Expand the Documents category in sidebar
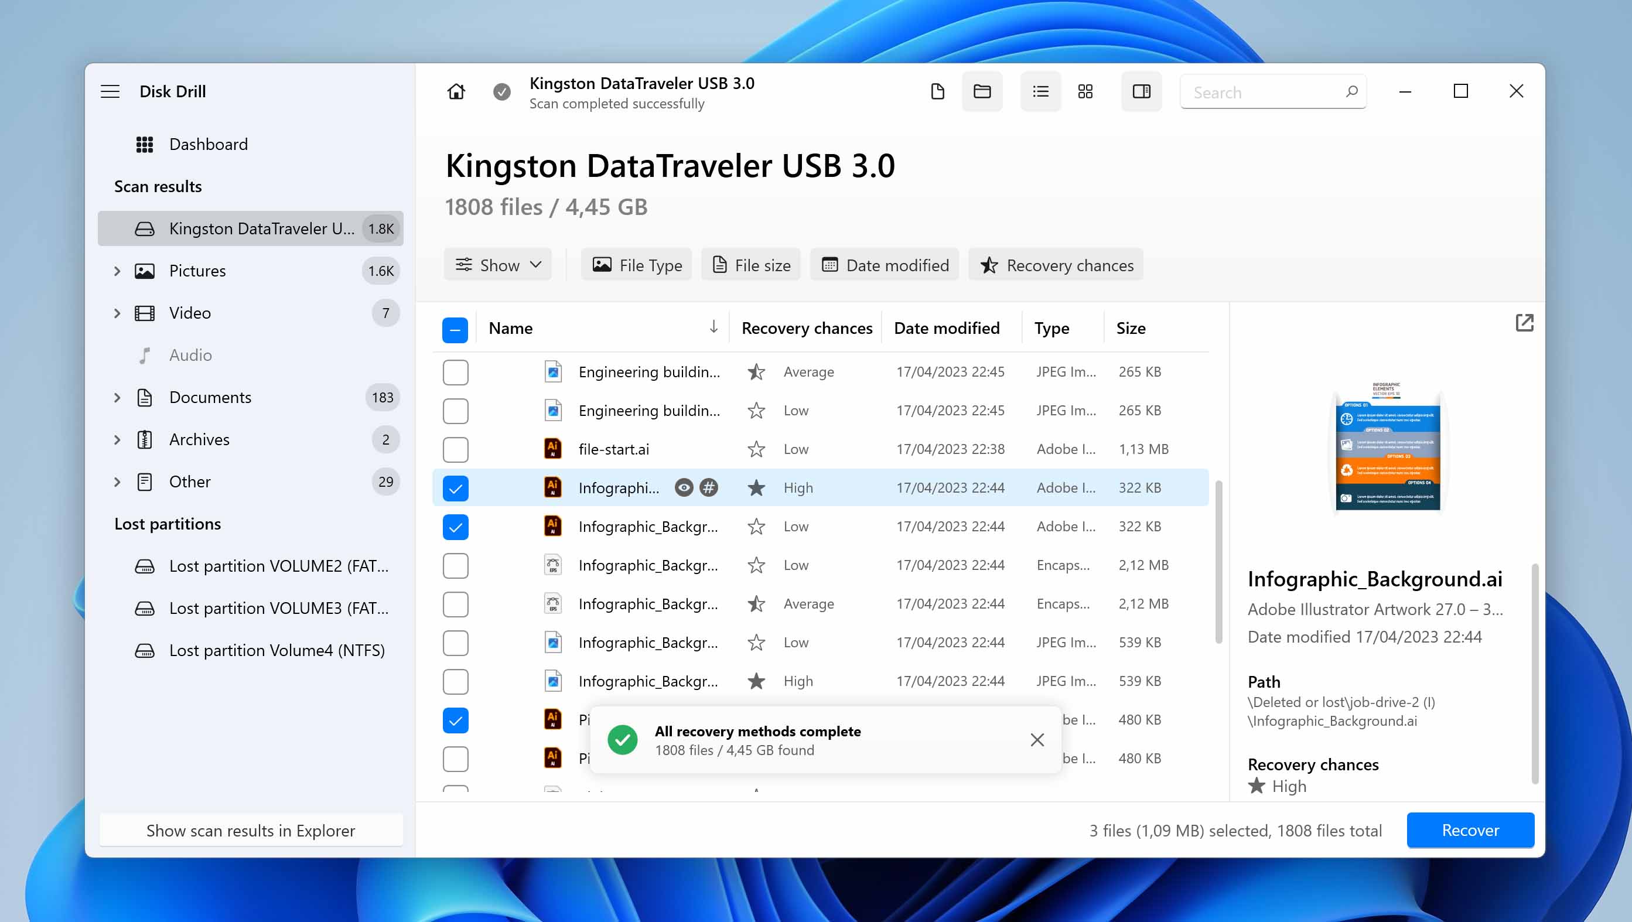Viewport: 1632px width, 922px height. [117, 397]
